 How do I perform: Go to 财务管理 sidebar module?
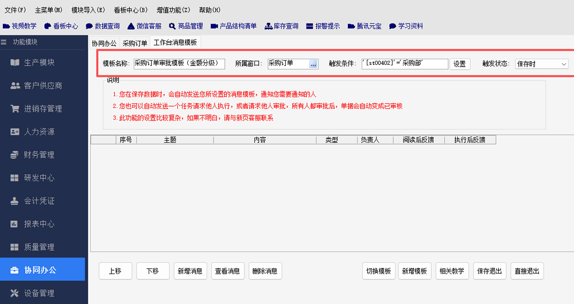tap(39, 155)
